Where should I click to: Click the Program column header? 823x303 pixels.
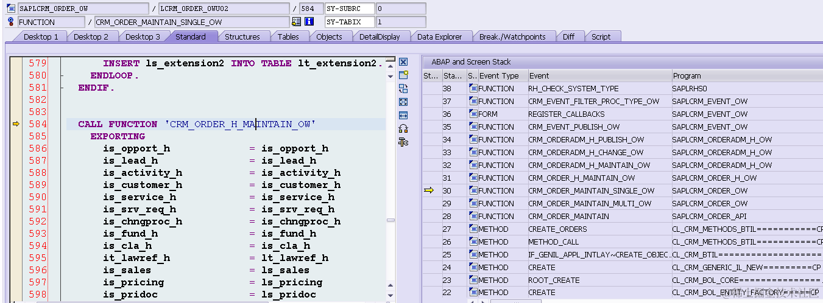[747, 76]
